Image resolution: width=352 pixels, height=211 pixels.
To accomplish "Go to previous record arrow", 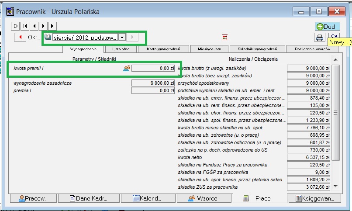I will [x=34, y=26].
